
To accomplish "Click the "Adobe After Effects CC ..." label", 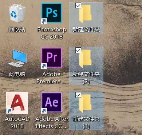I will click(52, 122).
